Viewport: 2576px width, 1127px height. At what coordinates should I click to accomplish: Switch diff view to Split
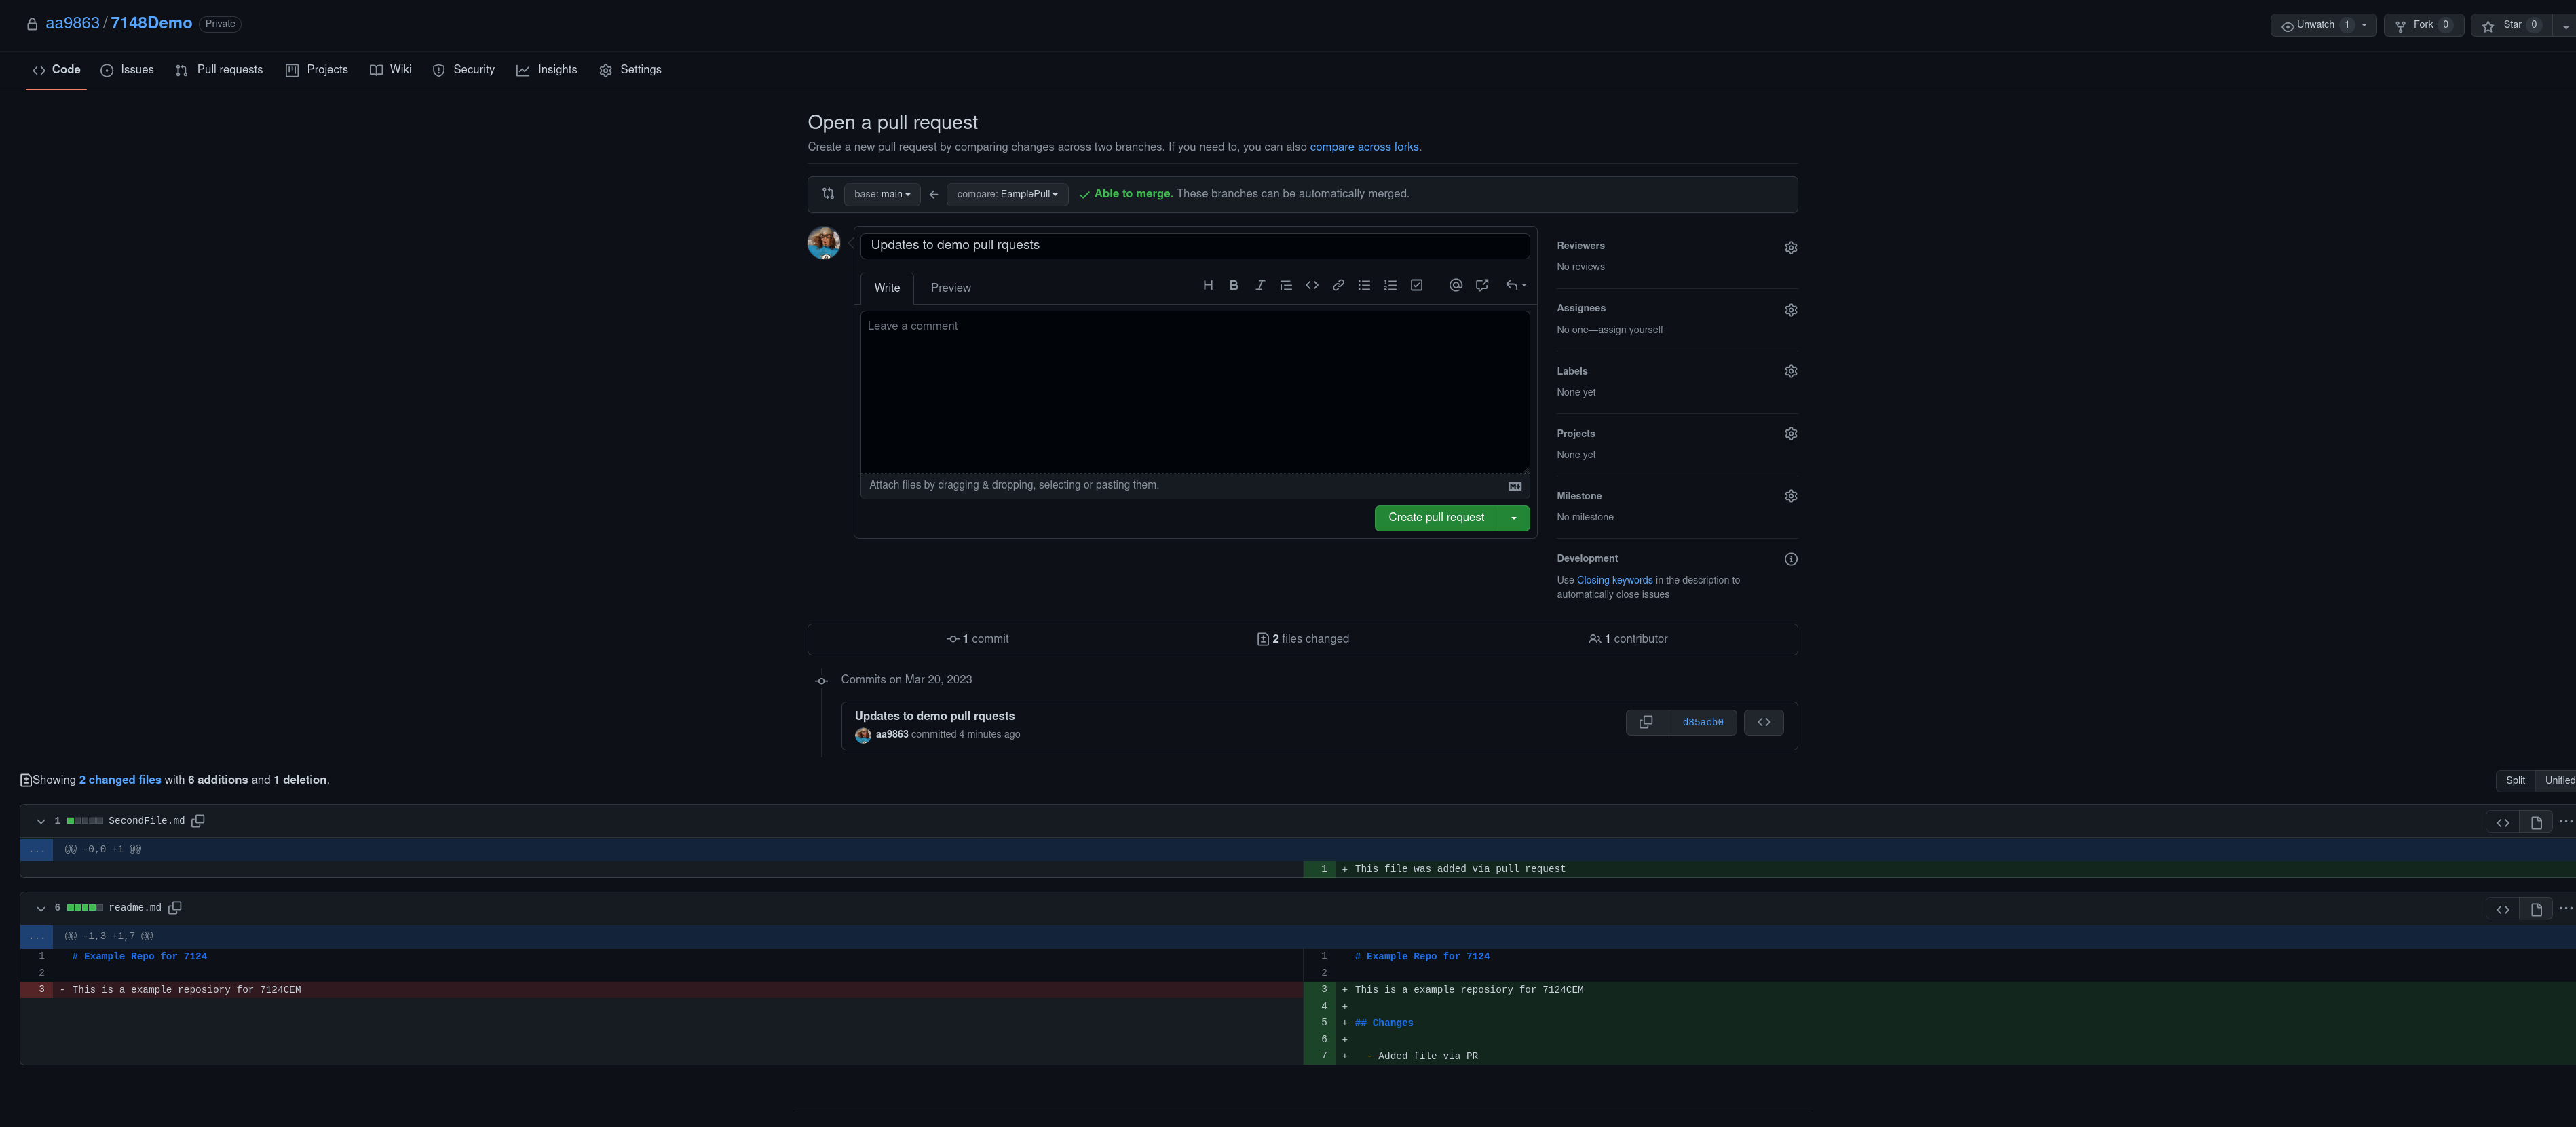pyautogui.click(x=2515, y=781)
